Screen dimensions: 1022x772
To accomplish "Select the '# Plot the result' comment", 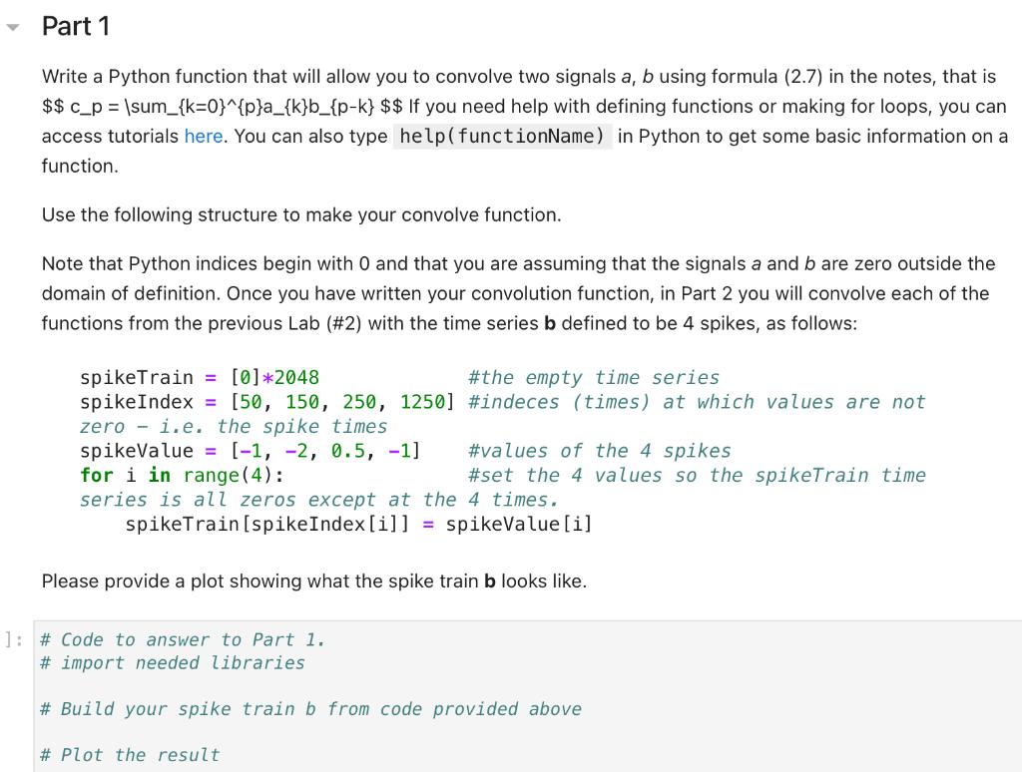I will tap(130, 754).
